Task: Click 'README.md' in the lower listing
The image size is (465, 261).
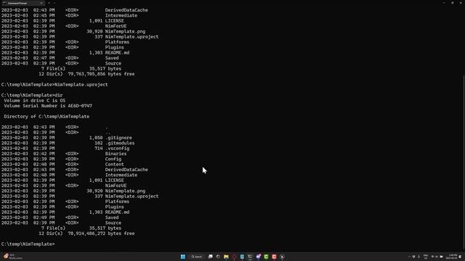Action: tap(117, 212)
